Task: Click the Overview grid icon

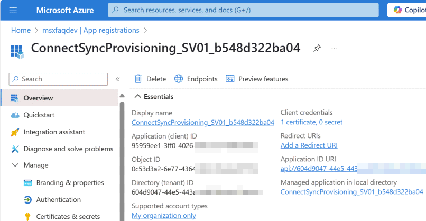Action: (14, 98)
